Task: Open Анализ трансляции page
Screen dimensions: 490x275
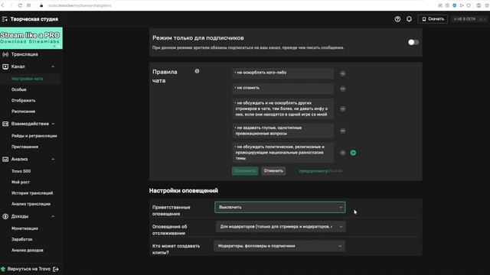Action: [31, 204]
